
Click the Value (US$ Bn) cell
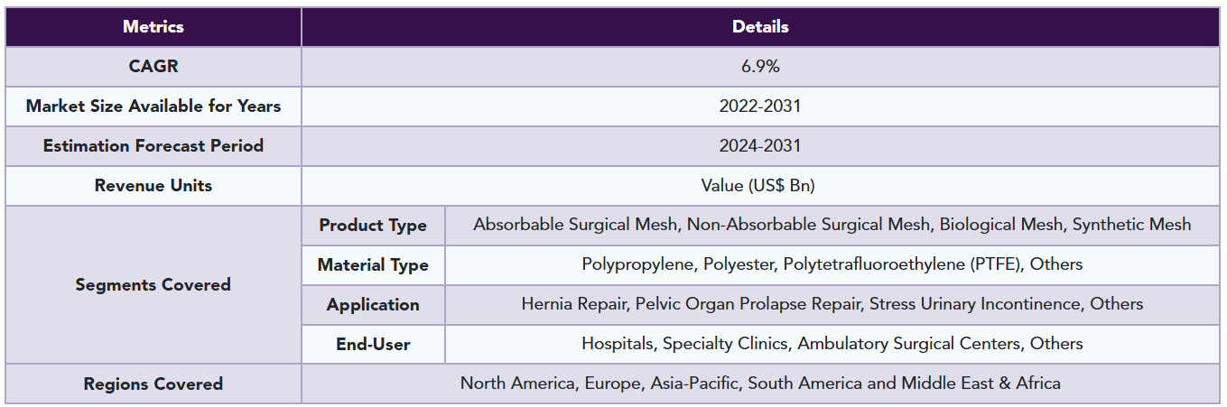point(760,186)
